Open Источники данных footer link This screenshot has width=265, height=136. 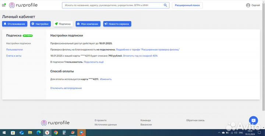(x=106, y=125)
